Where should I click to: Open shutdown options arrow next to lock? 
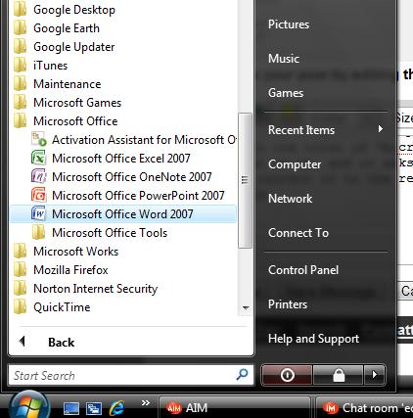pos(375,375)
